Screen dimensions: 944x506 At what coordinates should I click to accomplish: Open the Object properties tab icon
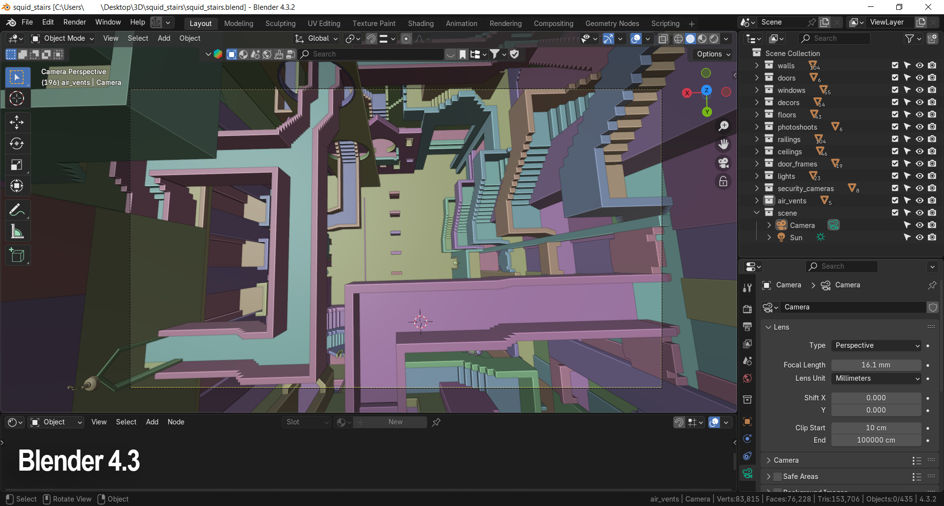[x=747, y=422]
